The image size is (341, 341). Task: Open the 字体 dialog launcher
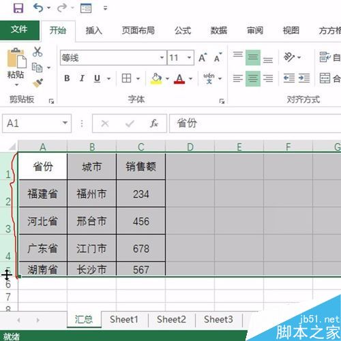click(222, 101)
